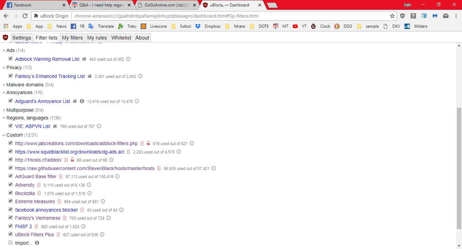Click trash icon beside 1hosts.cf/addon
Image resolution: width=462 pixels, height=249 pixels.
(x=66, y=160)
